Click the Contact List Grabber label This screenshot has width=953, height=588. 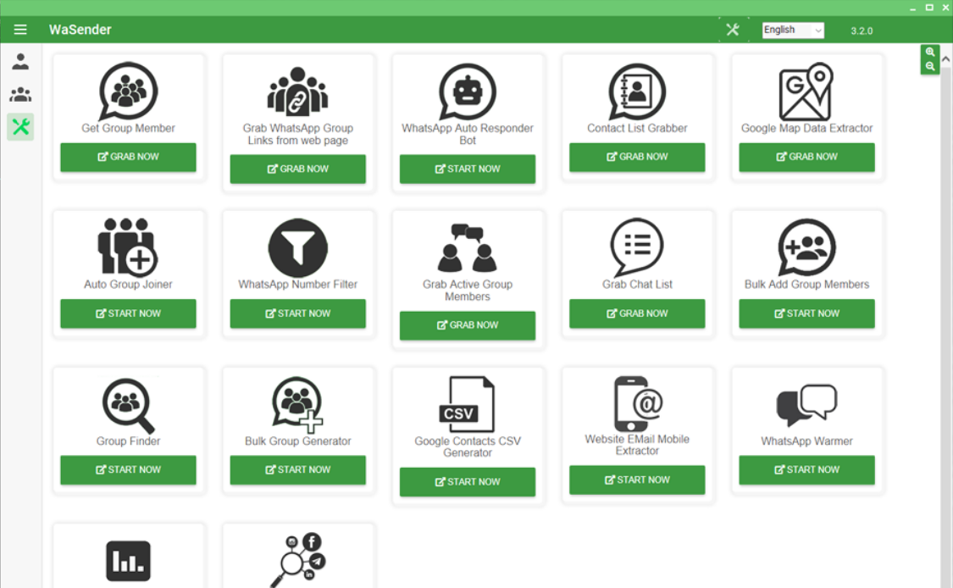point(637,128)
